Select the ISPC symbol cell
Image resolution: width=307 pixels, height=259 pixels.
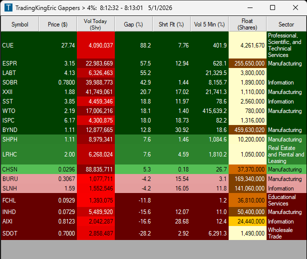click(20, 120)
